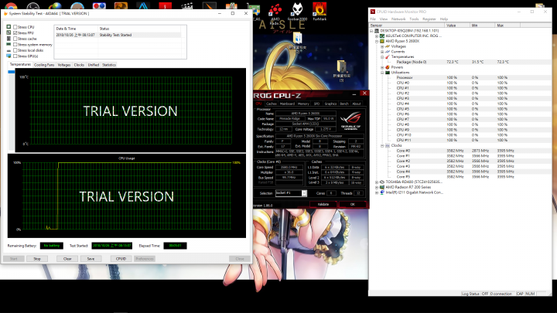557x313 pixels.
Task: Open the Bench tab in ROG CPU-Z
Action: point(344,104)
